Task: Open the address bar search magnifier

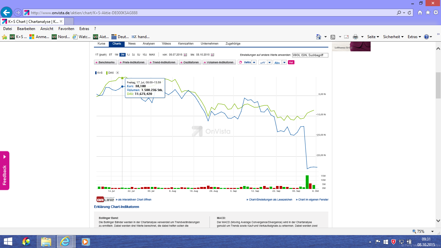Action: click(399, 13)
